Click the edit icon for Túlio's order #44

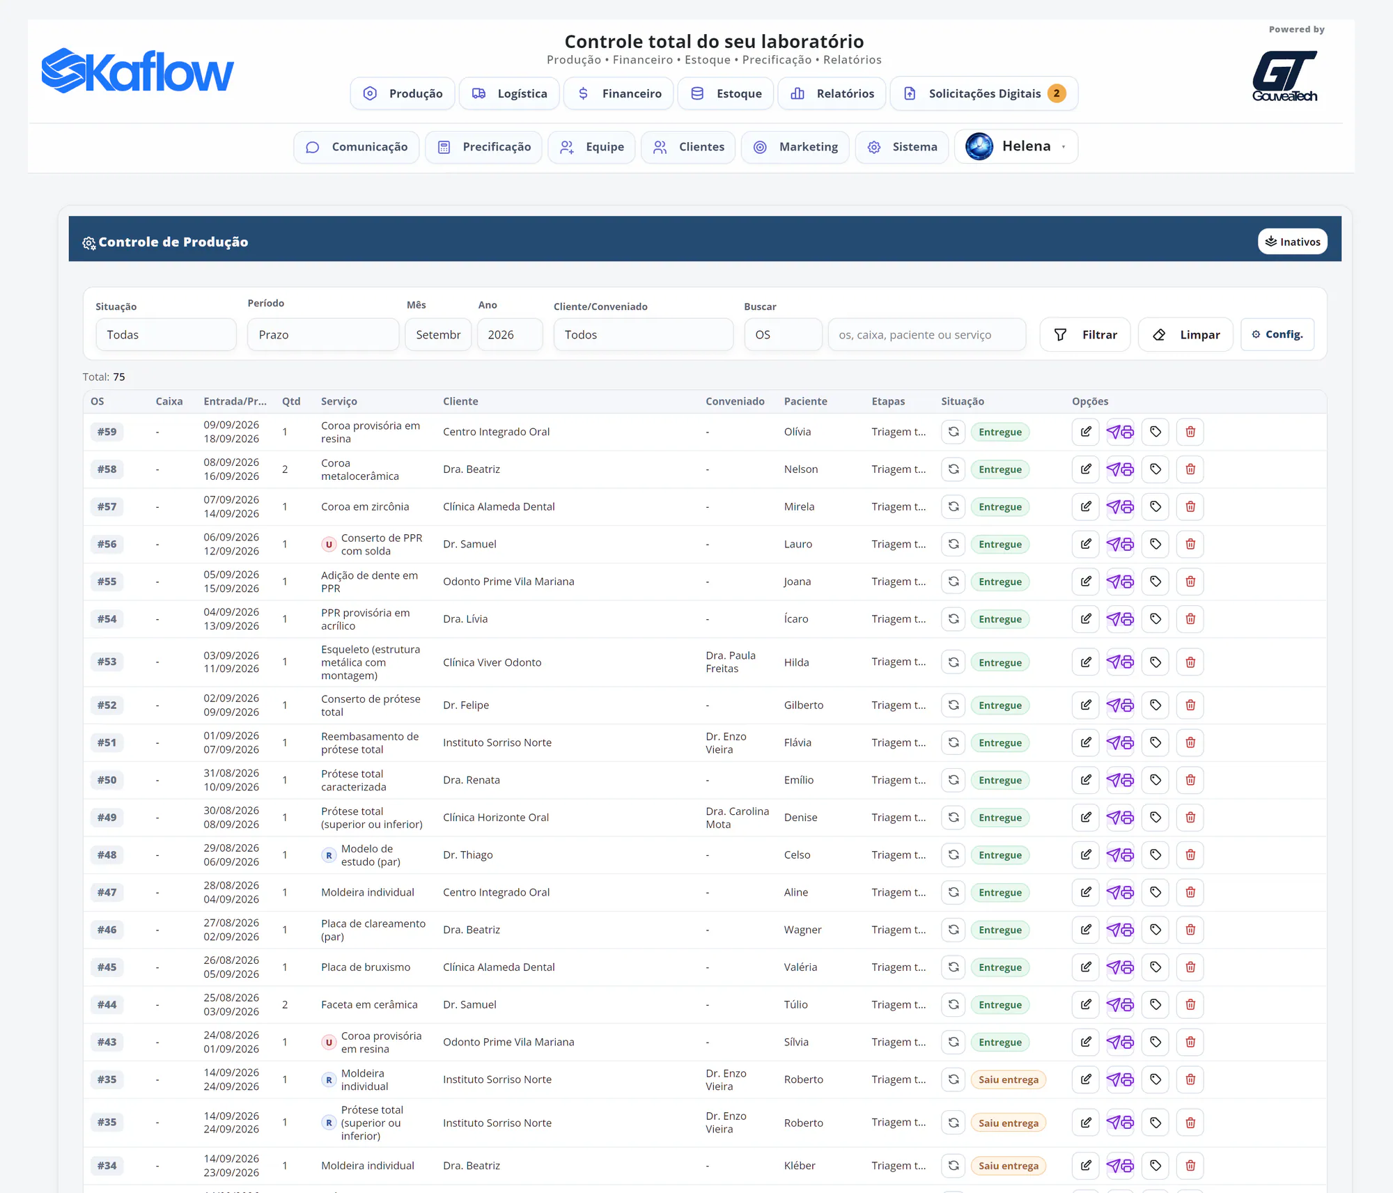point(1085,1005)
